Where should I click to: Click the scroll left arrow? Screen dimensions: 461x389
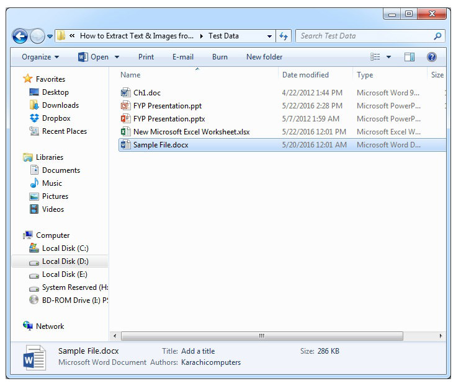click(x=115, y=336)
